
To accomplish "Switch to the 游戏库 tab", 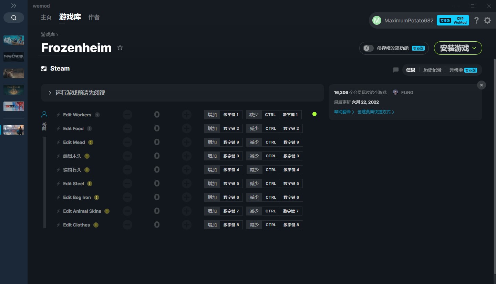I will (70, 17).
